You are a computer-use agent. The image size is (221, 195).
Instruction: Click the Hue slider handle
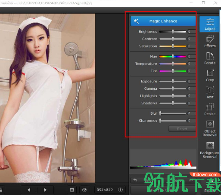click(173, 56)
